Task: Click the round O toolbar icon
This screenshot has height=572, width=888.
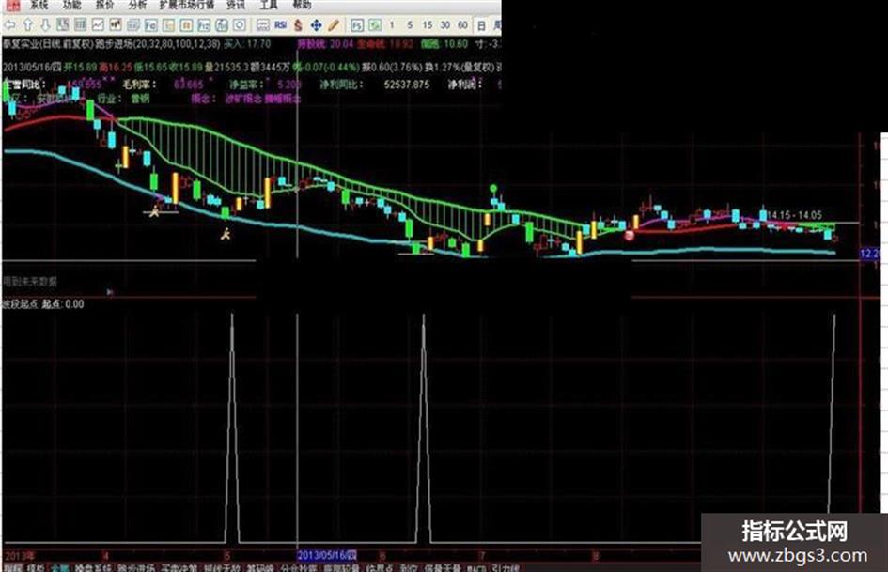Action: 239,25
